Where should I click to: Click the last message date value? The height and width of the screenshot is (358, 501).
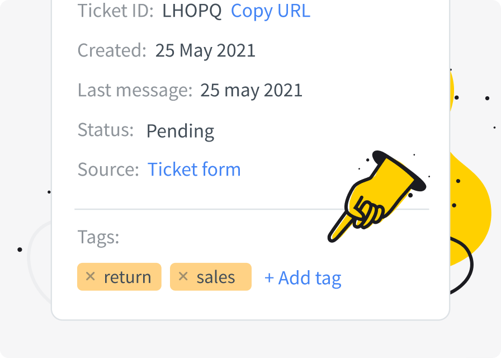point(251,90)
